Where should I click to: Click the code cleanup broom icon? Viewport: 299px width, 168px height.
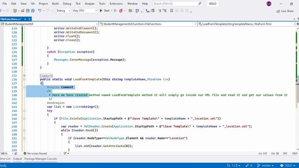point(65,154)
